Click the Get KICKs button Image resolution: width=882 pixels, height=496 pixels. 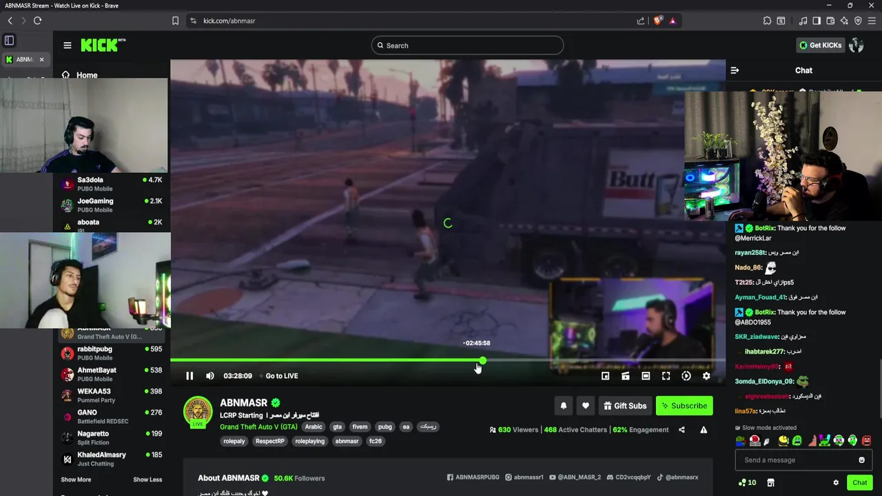820,45
